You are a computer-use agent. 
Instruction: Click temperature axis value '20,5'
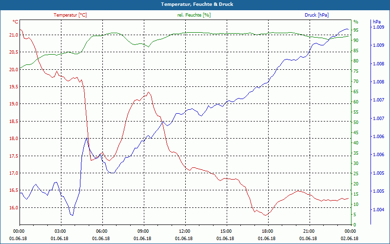(x=14, y=52)
